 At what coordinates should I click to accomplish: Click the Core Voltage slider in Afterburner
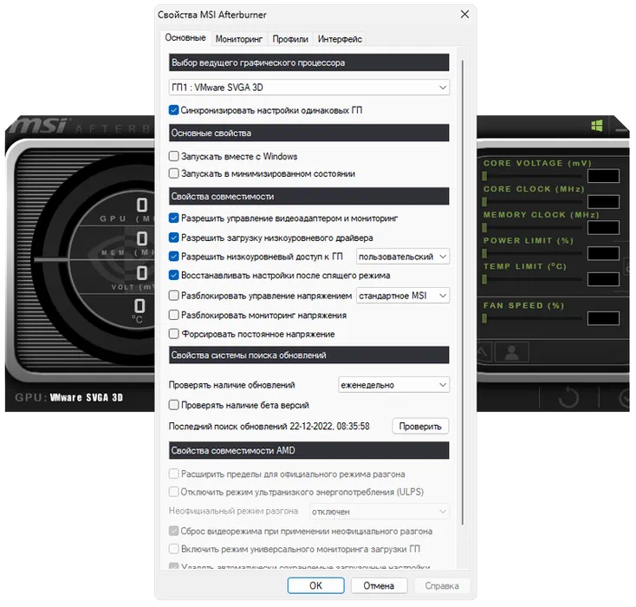point(533,176)
